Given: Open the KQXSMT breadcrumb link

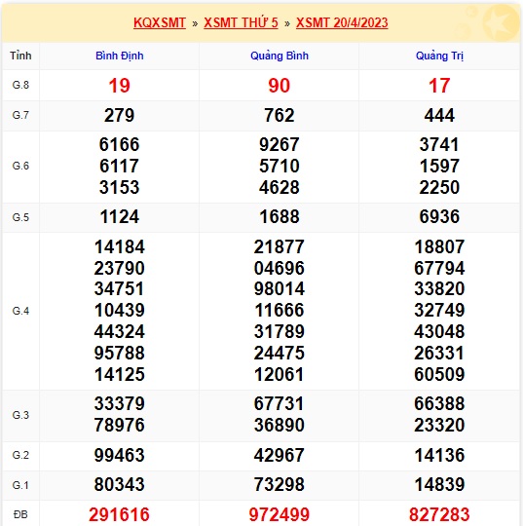Looking at the screenshot, I should [x=160, y=22].
